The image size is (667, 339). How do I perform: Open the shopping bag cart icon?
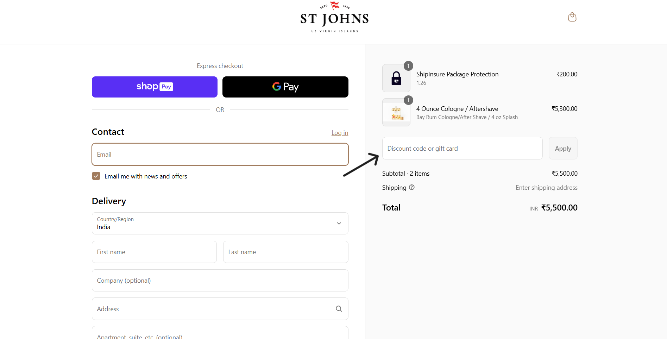[572, 17]
